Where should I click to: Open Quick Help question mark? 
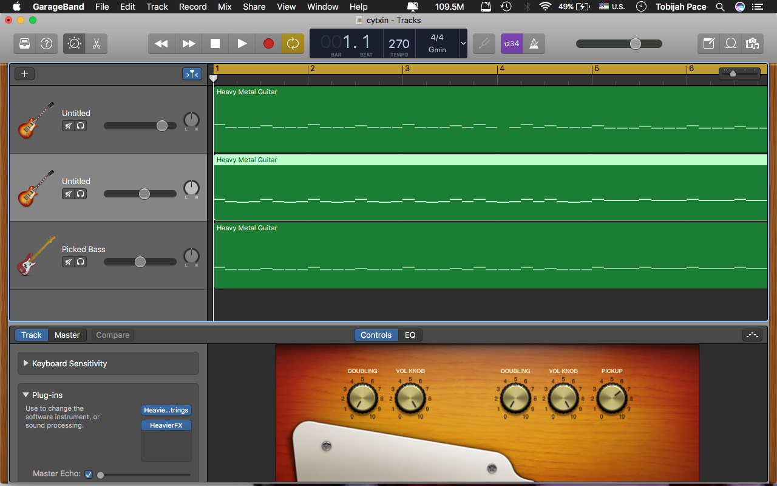tap(46, 44)
